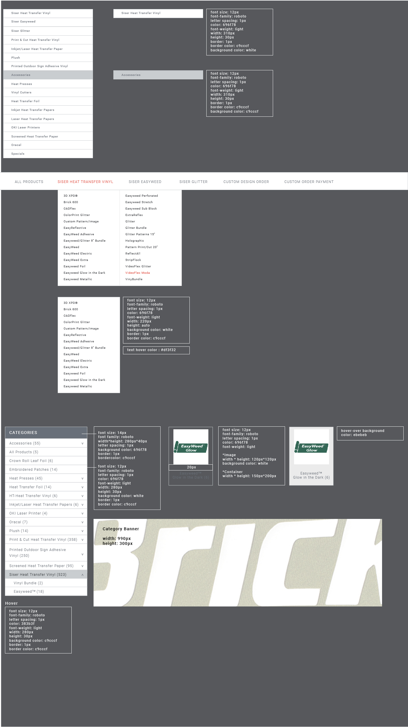Open the Crown Roll Leaf Foil (6) category
The height and width of the screenshot is (727, 408).
31,461
